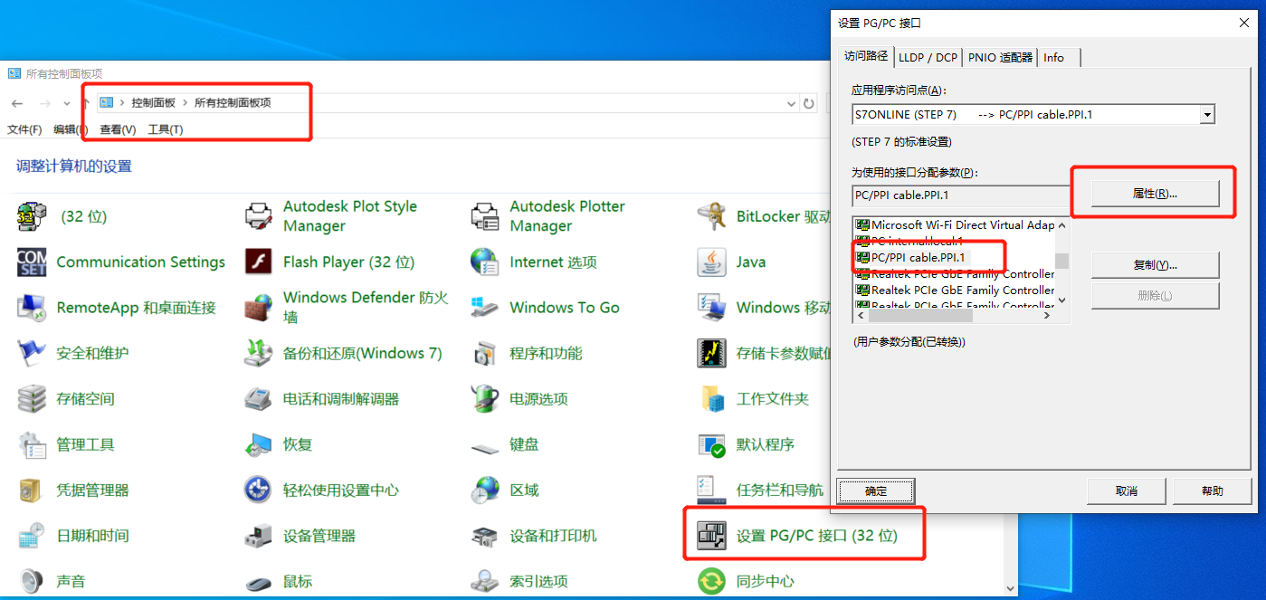Click the 属性(R)... button
The image size is (1266, 600).
pyautogui.click(x=1156, y=194)
